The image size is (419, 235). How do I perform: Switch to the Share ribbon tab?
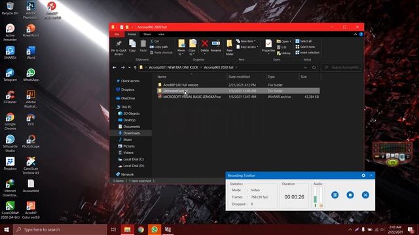(x=147, y=35)
